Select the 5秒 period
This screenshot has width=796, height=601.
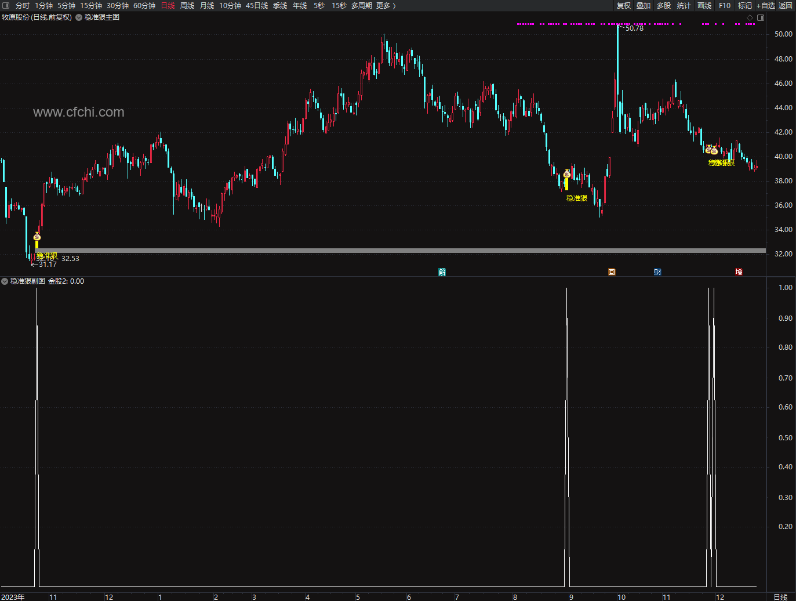tap(319, 5)
